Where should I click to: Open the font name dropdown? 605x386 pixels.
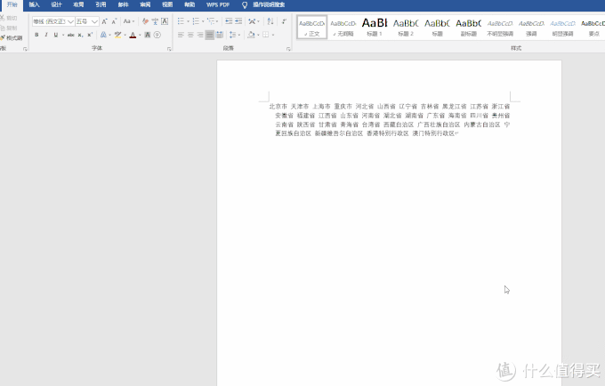pyautogui.click(x=70, y=21)
